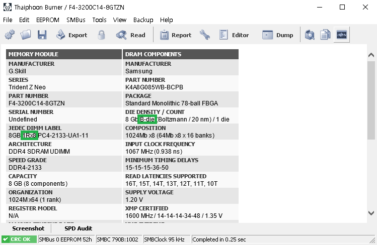377x245 pixels.
Task: Open the Report view
Action: (176, 35)
